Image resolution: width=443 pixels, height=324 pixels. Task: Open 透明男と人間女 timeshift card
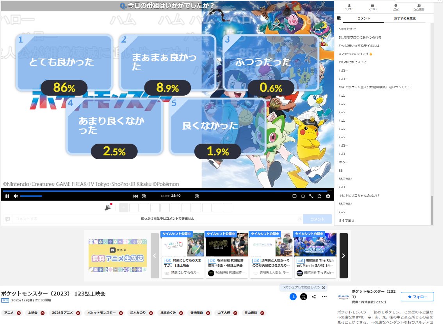271,255
